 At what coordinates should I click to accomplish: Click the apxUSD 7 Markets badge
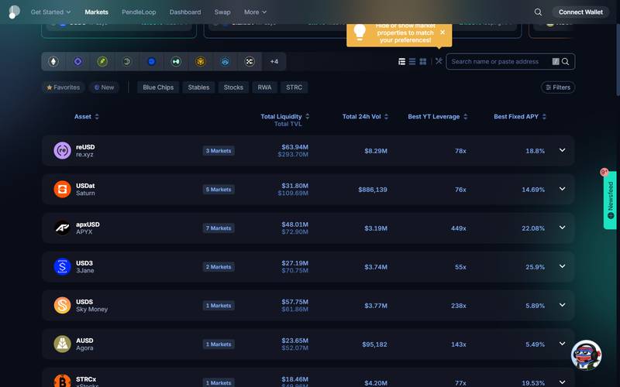(x=219, y=228)
